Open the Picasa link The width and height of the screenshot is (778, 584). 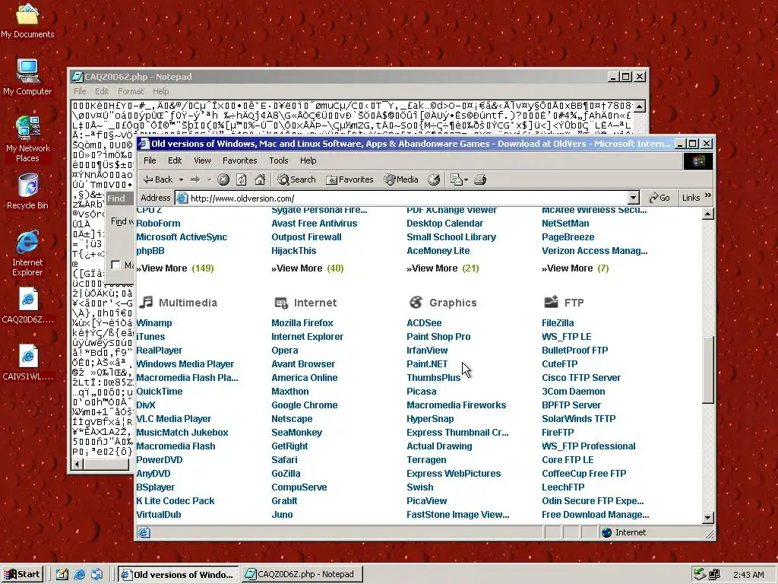[x=421, y=392]
